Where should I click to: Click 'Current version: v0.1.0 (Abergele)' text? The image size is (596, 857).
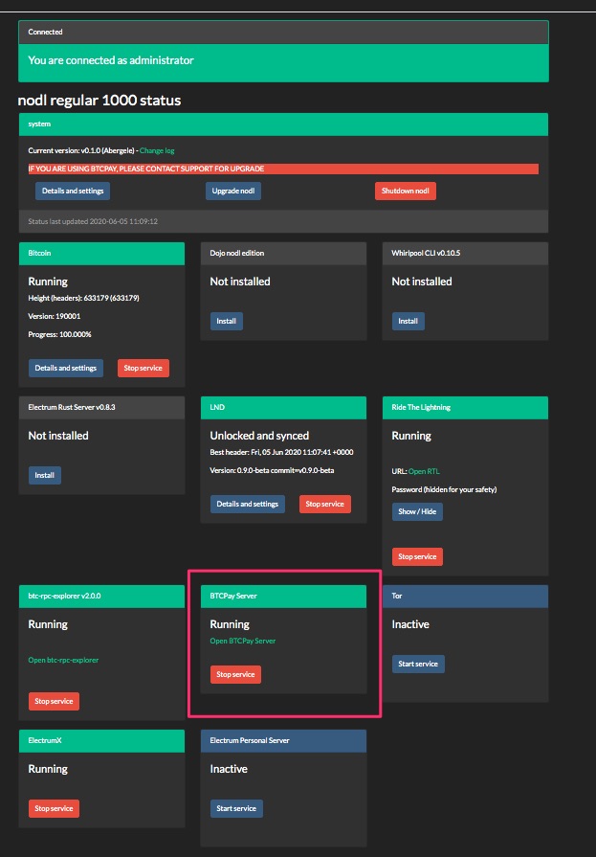81,150
